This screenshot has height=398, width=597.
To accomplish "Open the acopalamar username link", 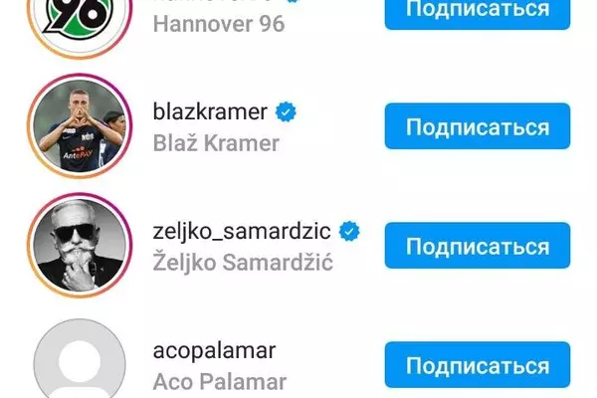I will (x=214, y=351).
